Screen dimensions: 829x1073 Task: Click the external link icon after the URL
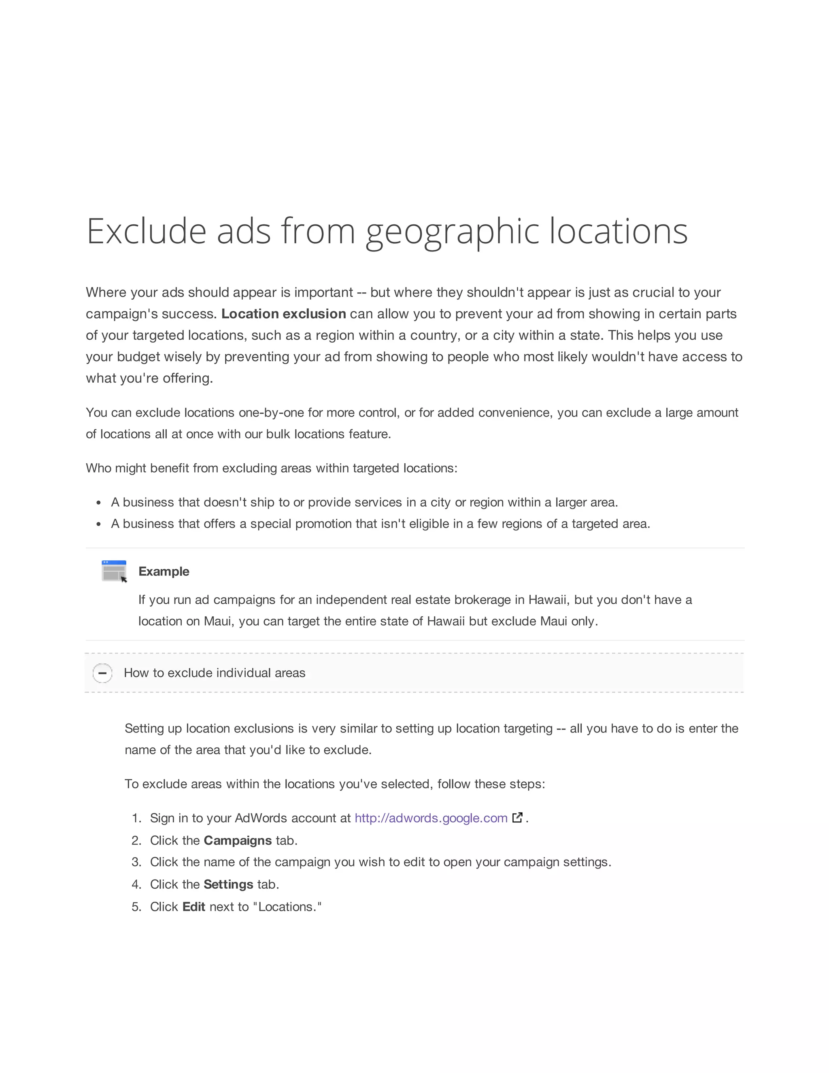pos(517,818)
